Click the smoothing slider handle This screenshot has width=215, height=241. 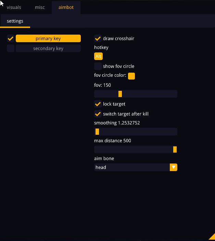[x=97, y=132]
